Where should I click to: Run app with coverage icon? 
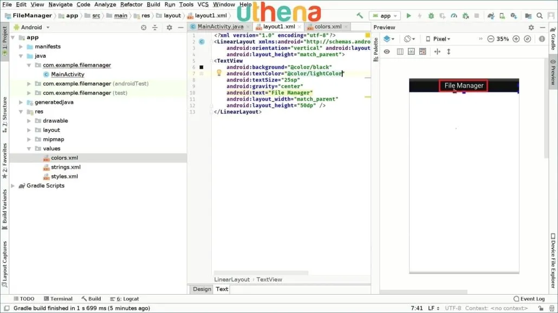pos(443,16)
